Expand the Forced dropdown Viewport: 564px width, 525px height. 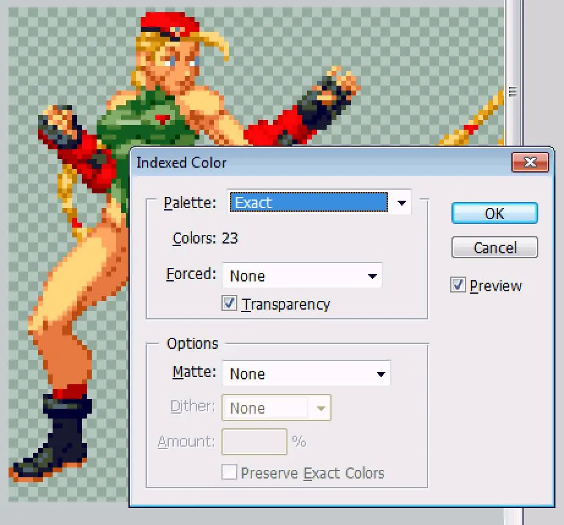click(302, 275)
